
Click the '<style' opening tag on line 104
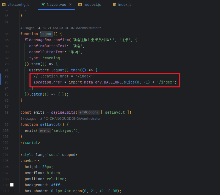[x=27, y=155]
